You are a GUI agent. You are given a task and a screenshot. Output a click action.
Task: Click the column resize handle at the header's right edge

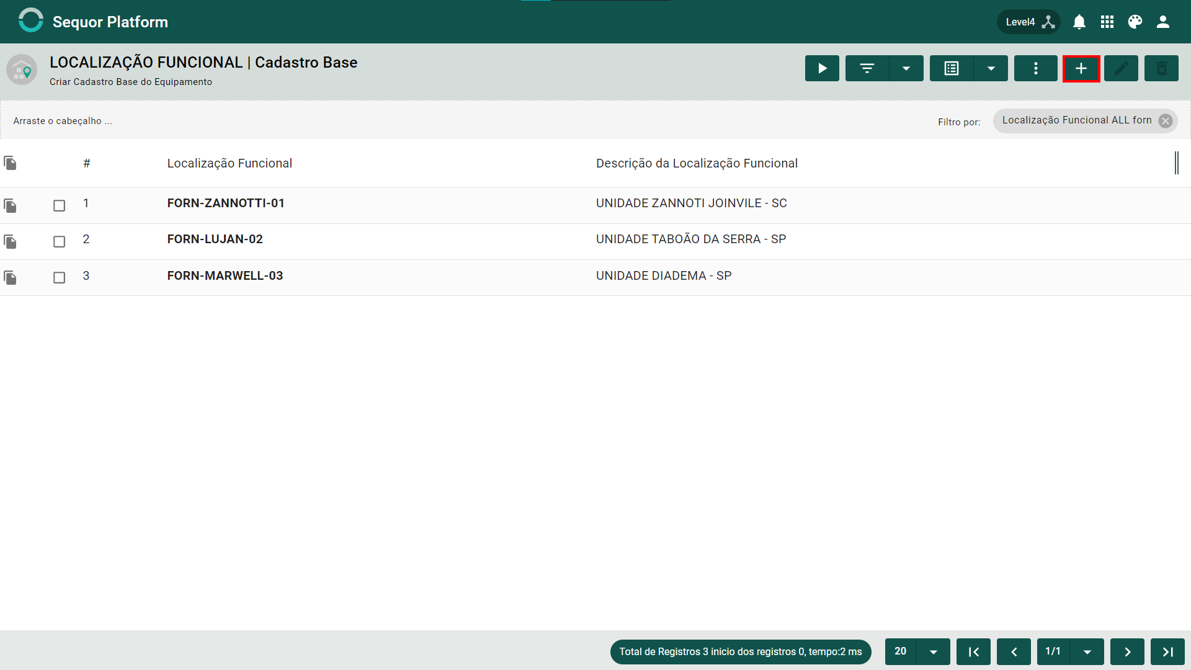point(1176,163)
